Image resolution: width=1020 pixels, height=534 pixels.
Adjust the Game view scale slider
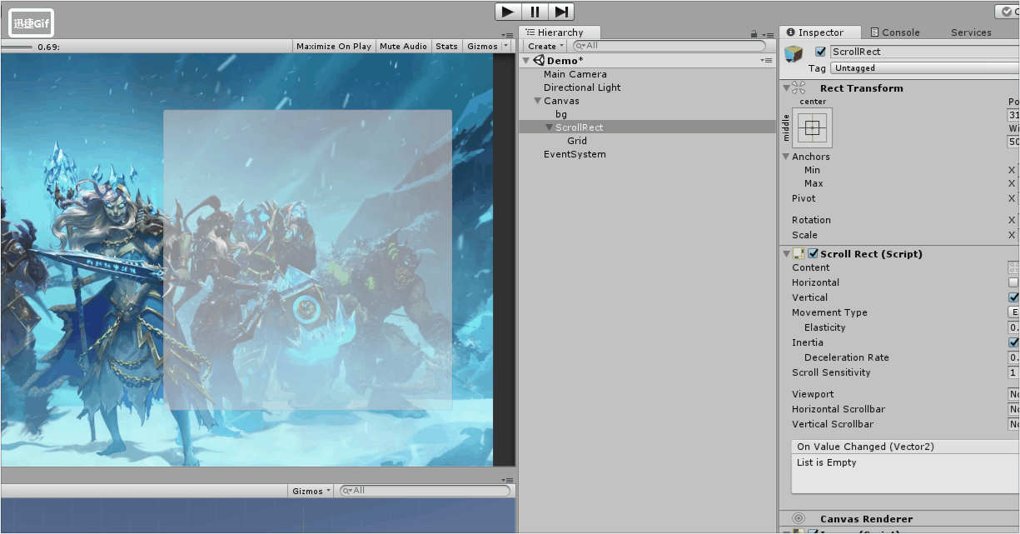(17, 47)
